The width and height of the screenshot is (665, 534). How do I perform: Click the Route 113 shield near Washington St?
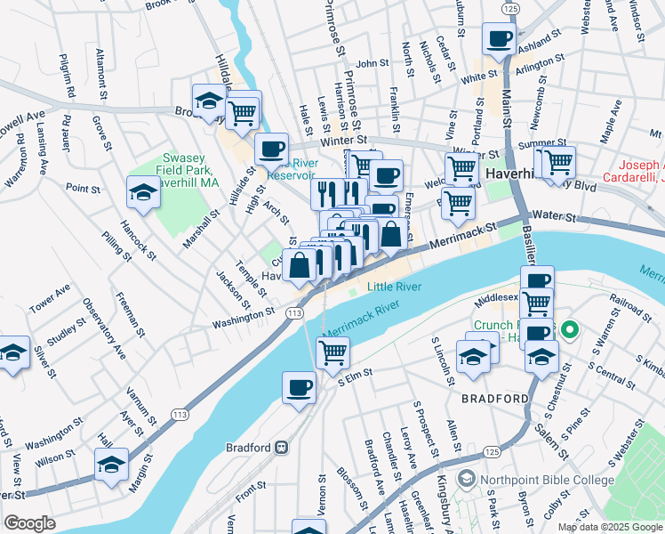click(294, 313)
